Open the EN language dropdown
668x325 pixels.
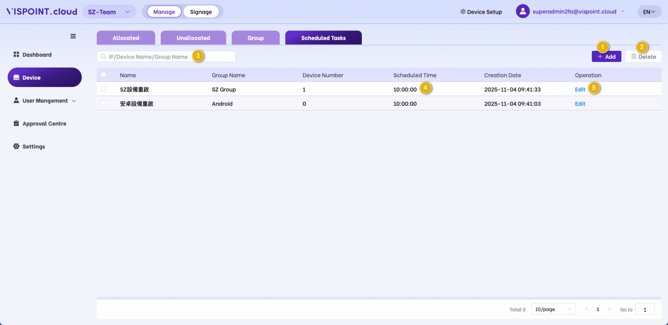[649, 12]
